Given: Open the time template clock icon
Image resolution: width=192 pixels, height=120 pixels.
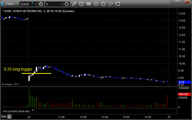Looking at the screenshot, I should (x=67, y=4).
